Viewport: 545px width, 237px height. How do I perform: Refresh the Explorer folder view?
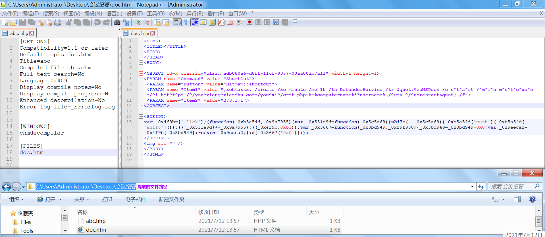click(481, 186)
